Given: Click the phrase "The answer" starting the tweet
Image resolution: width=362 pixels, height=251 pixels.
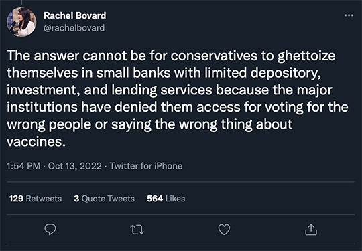Looking at the screenshot, I should click(x=43, y=56).
